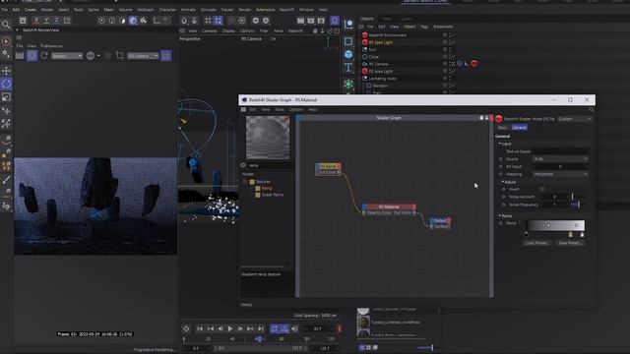Play the animation forward
Image resolution: width=630 pixels, height=354 pixels.
pyautogui.click(x=230, y=328)
